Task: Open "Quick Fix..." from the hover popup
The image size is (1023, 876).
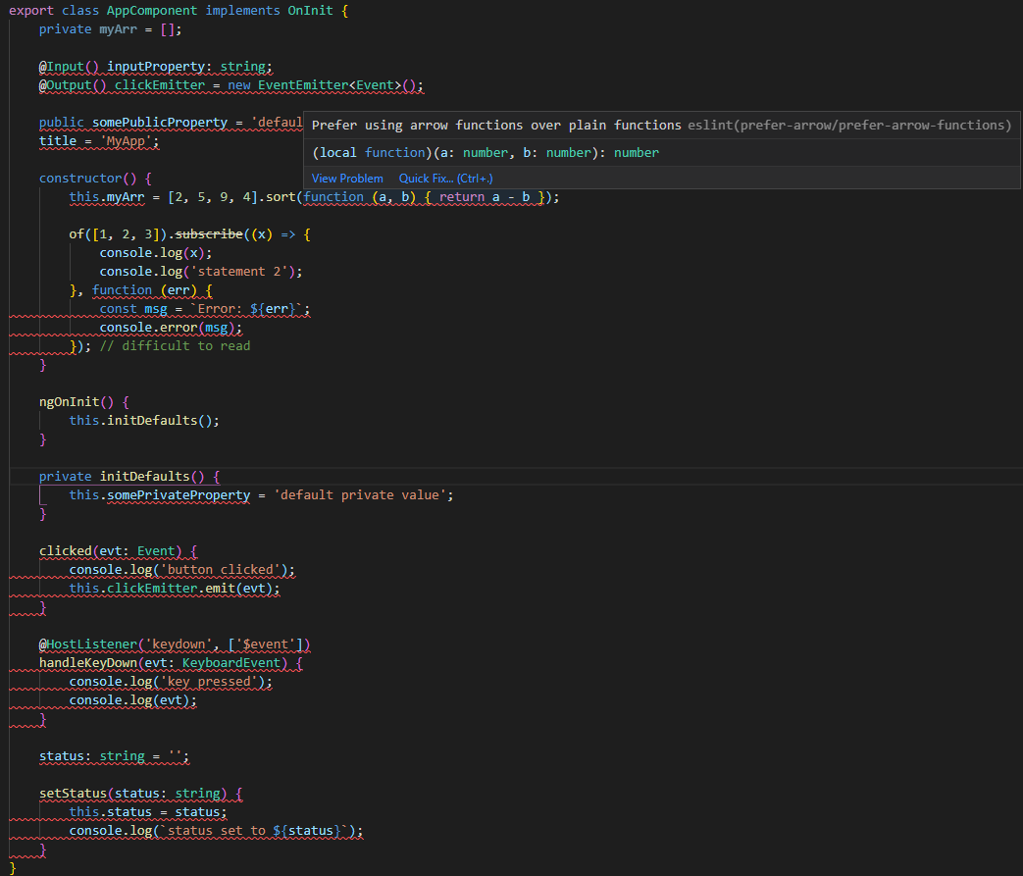Action: (x=430, y=178)
